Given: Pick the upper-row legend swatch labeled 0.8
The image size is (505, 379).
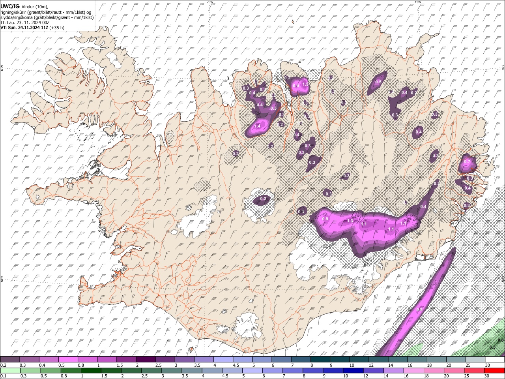Looking at the screenshot, I should coord(87,360).
